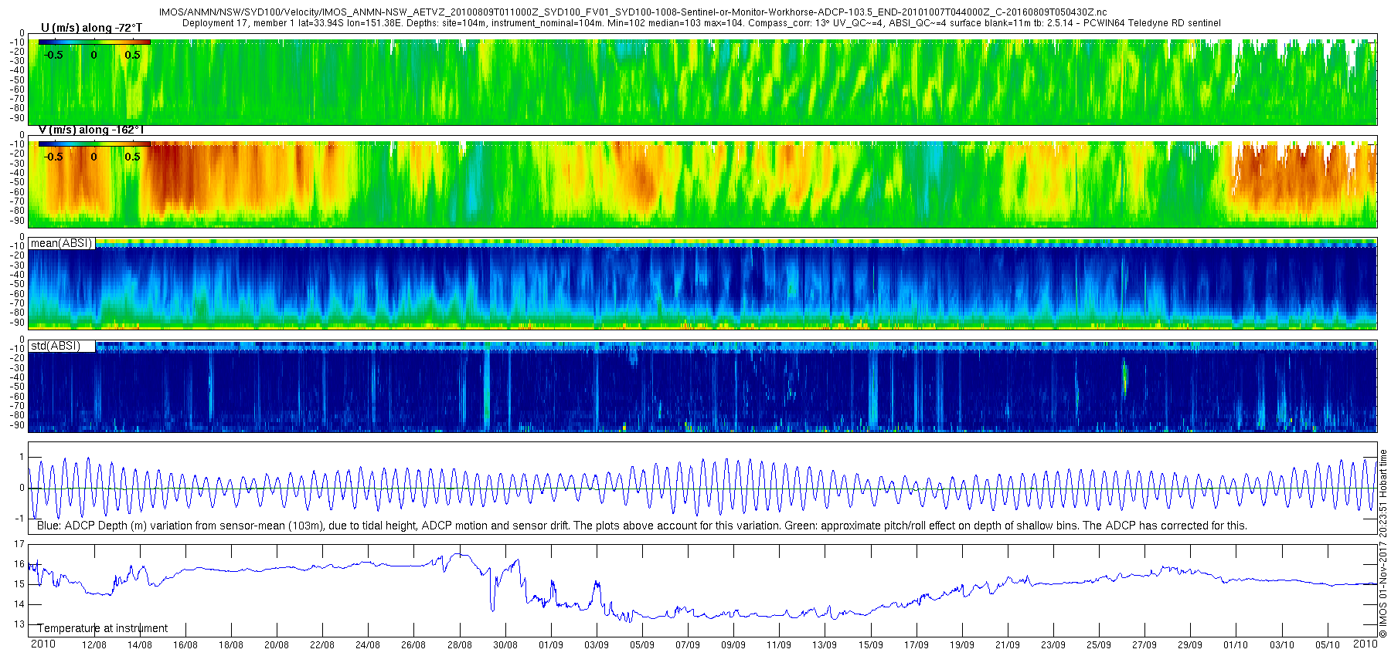1391x656 pixels.
Task: Click the 13 tick on temperature axis
Action: pos(19,624)
